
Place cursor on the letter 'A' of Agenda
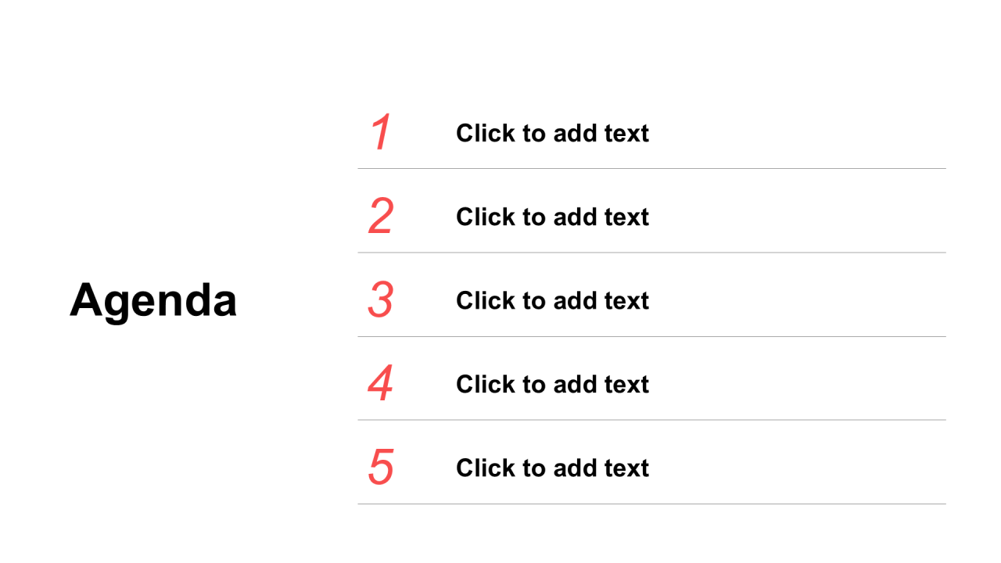[x=86, y=299]
